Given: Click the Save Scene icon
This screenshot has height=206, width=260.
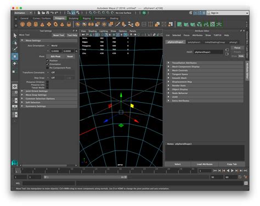Looking at the screenshot, I should (48, 13).
